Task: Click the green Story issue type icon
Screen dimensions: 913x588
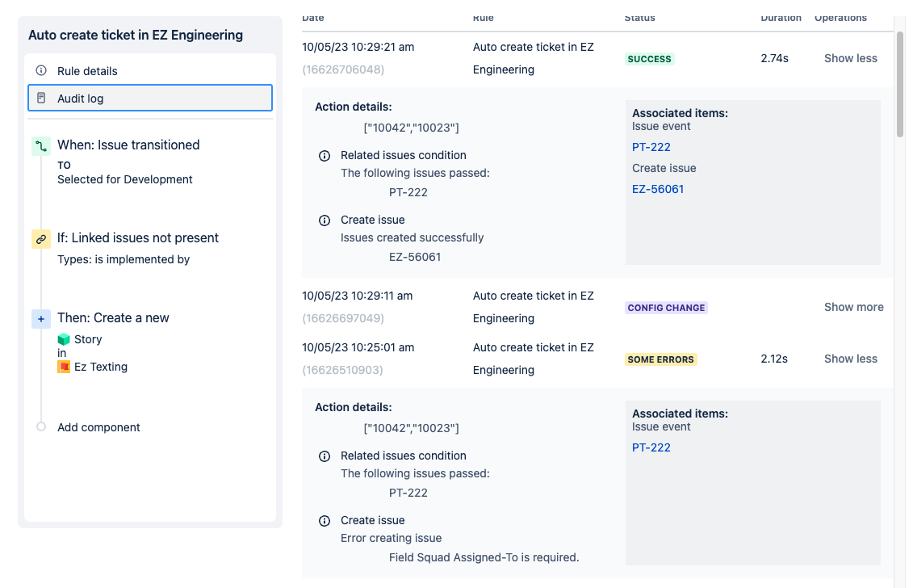Action: coord(63,339)
